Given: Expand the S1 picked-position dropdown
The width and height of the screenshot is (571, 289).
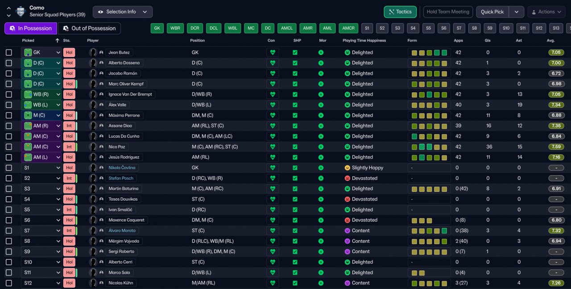Looking at the screenshot, I should click(58, 168).
